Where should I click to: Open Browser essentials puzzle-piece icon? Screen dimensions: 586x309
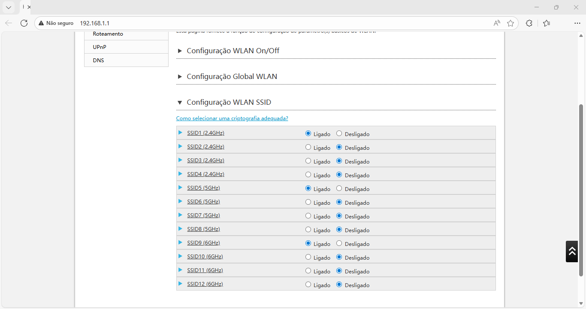[529, 23]
